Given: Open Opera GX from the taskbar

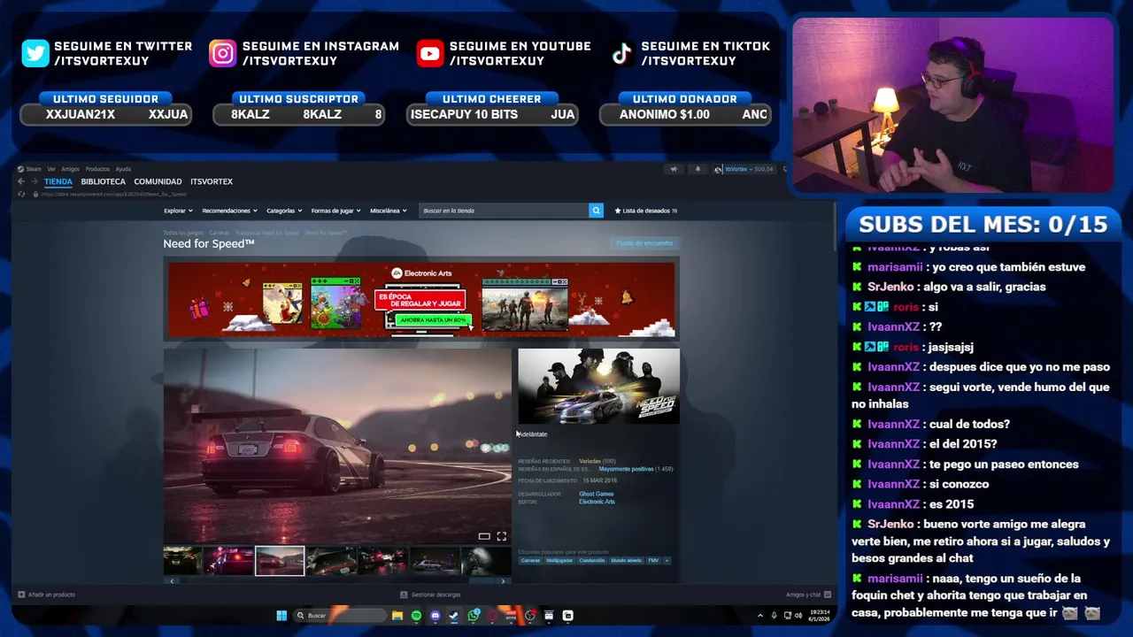Looking at the screenshot, I should 492,616.
